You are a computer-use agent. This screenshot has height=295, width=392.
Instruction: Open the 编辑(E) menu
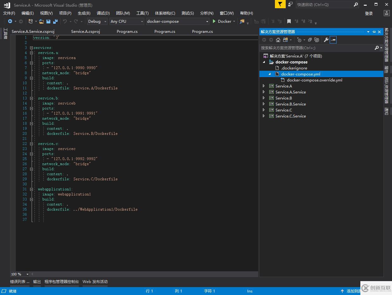pyautogui.click(x=28, y=13)
